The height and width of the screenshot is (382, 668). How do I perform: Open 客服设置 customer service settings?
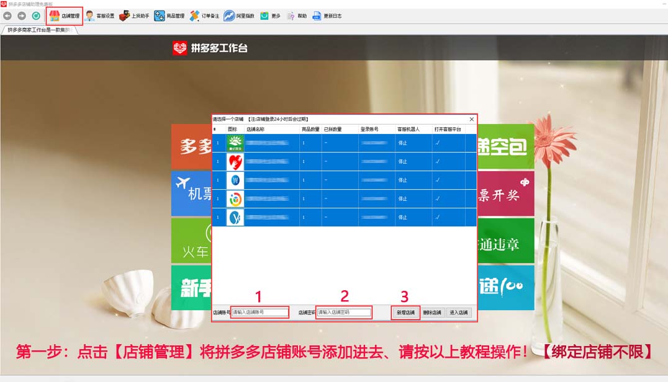point(99,16)
